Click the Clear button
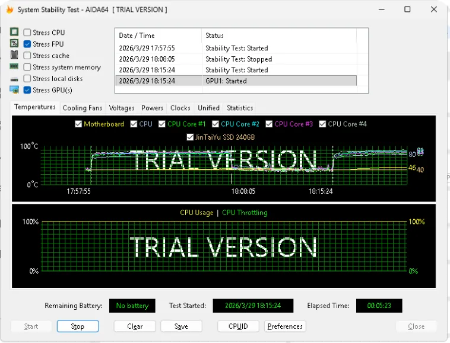450x343 pixels. pyautogui.click(x=135, y=326)
